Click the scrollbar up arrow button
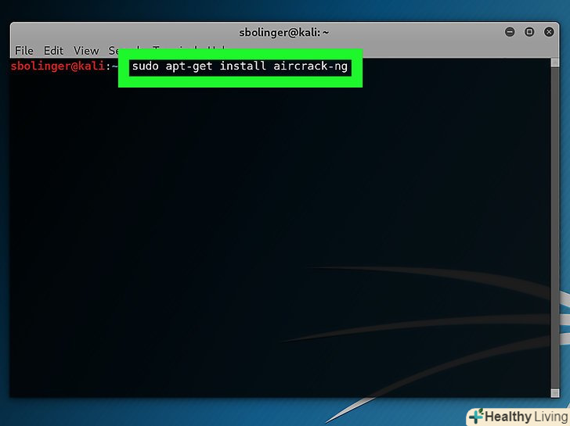Viewport: 570px width, 426px height. coord(554,63)
